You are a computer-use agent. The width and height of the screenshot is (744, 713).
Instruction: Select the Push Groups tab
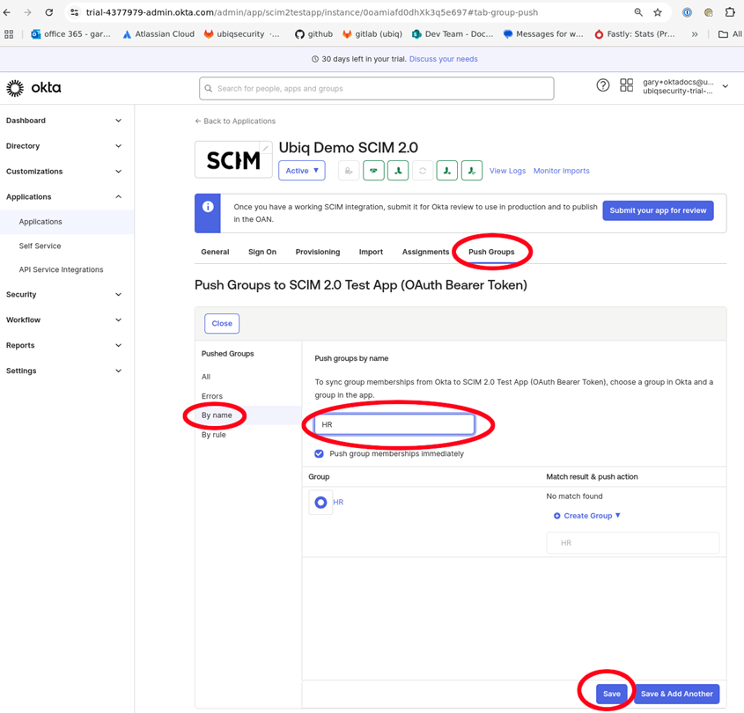(x=491, y=252)
